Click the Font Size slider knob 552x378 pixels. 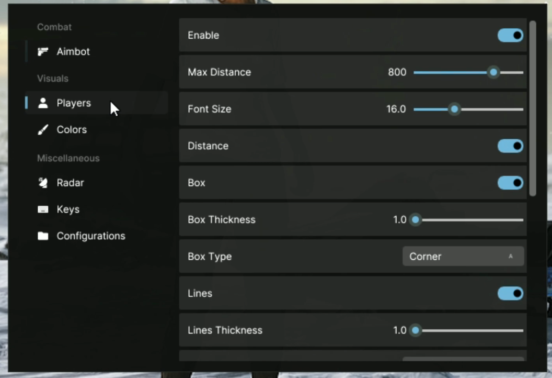click(x=454, y=109)
